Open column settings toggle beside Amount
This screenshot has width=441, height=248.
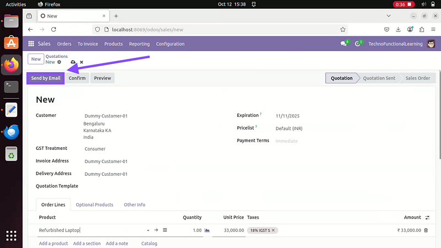click(427, 218)
